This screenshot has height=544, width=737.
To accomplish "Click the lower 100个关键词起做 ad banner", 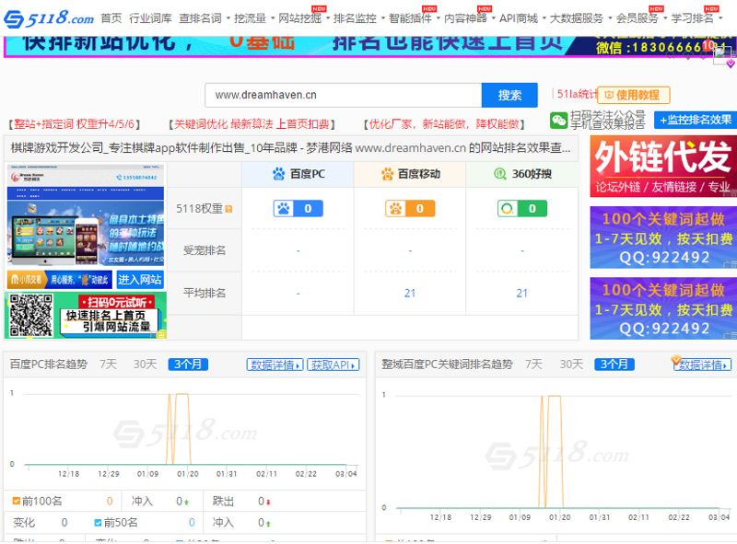I will click(663, 308).
